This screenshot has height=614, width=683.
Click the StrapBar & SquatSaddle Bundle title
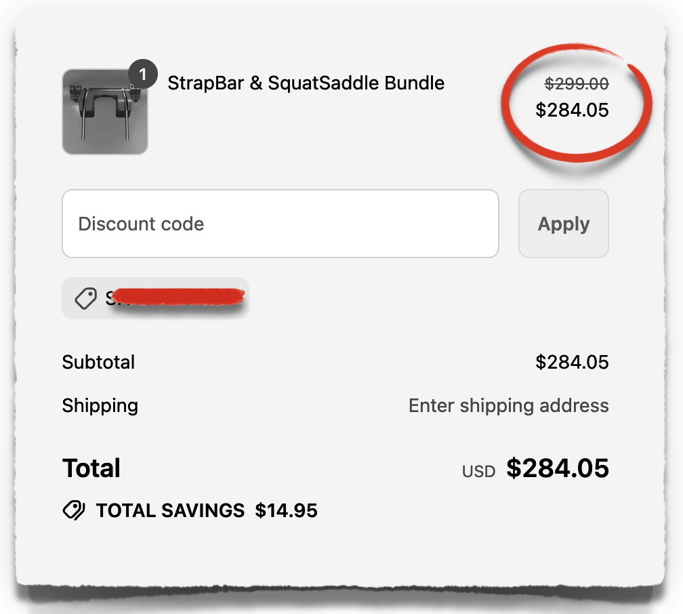[x=306, y=83]
